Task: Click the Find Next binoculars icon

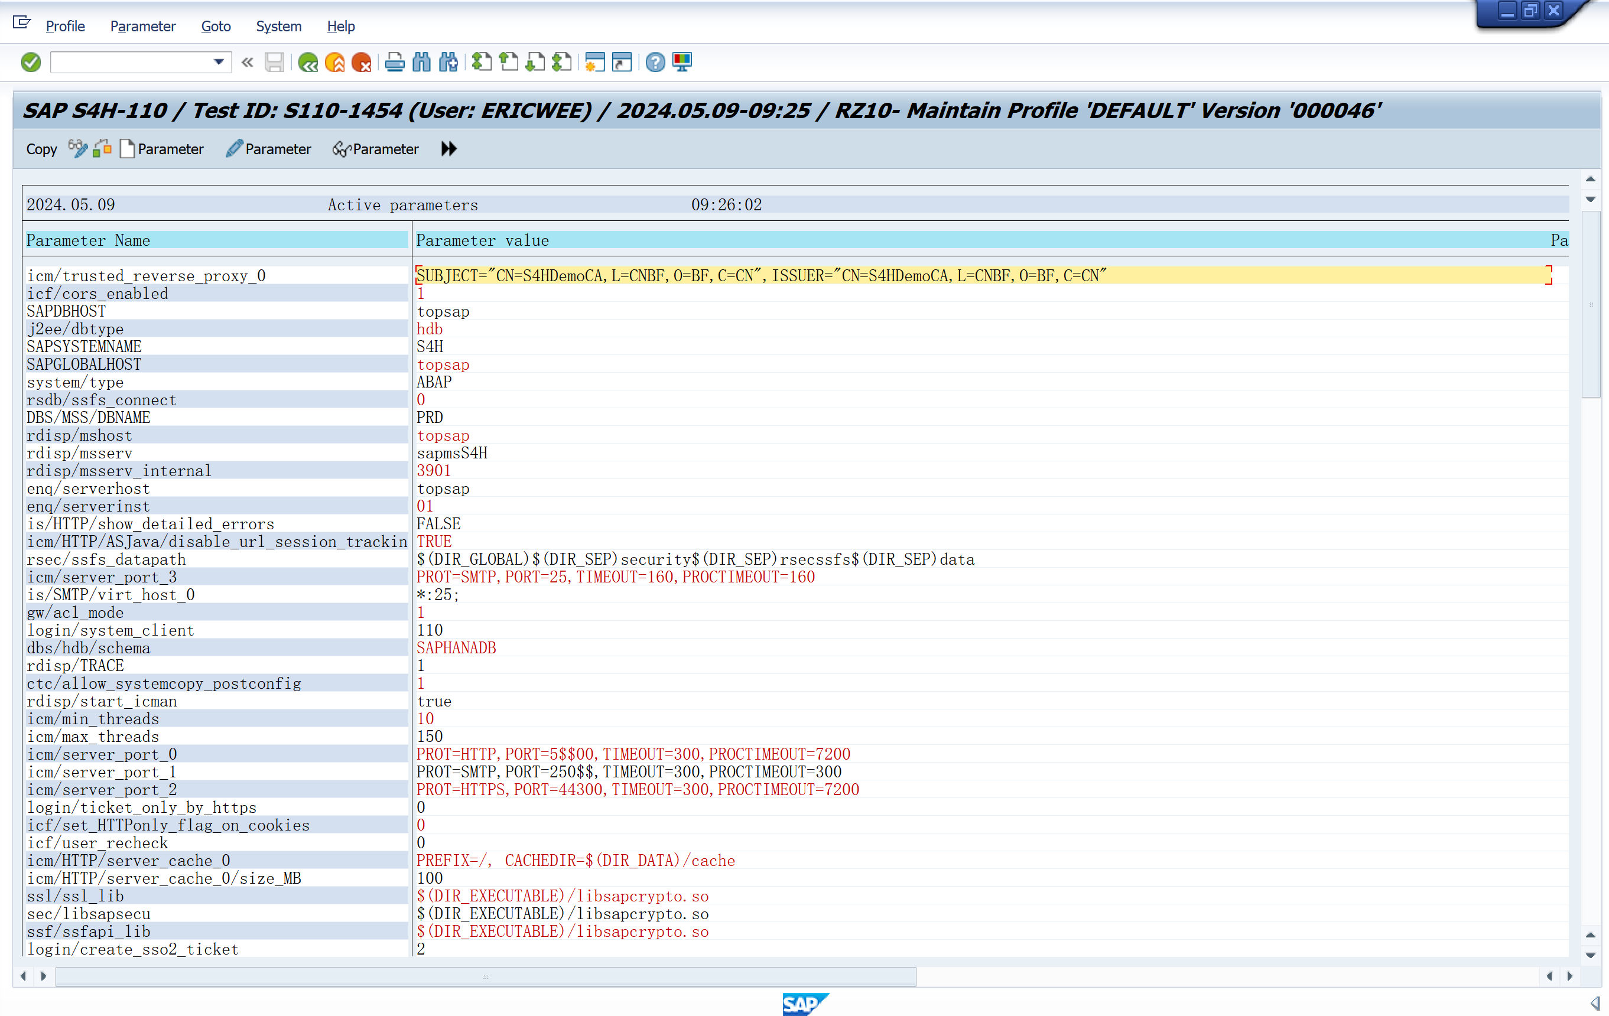Action: [448, 62]
